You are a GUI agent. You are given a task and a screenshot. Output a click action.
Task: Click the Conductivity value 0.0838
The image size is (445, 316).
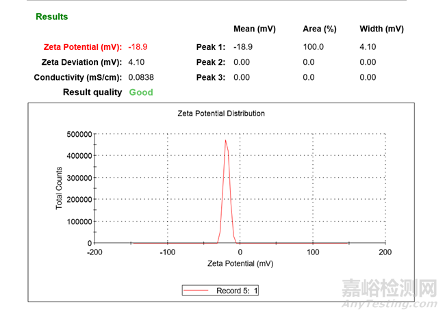[142, 77]
